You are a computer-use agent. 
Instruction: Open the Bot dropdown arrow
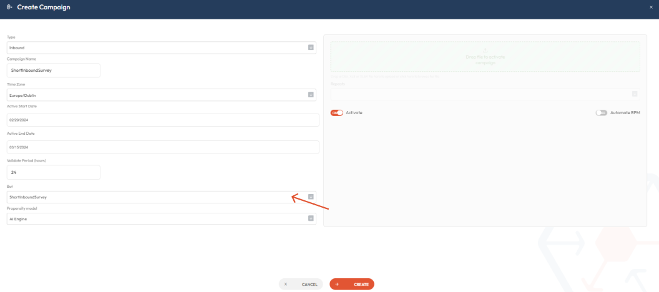(311, 197)
